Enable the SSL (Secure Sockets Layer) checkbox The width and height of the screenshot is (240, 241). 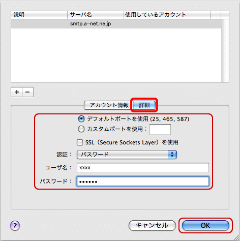(x=80, y=142)
